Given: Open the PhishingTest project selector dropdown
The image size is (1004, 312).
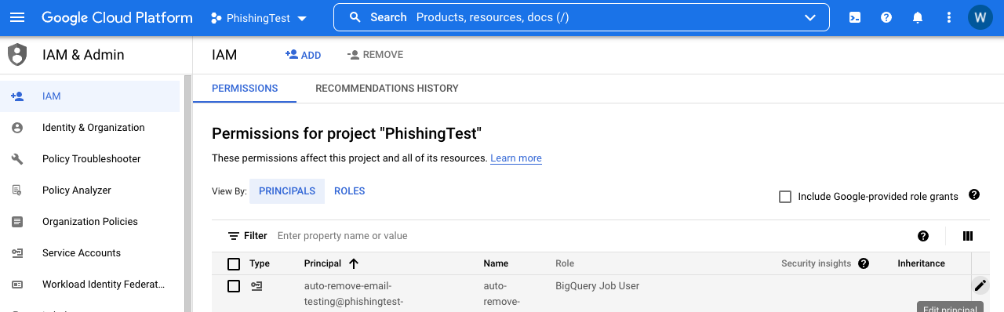Looking at the screenshot, I should pyautogui.click(x=259, y=18).
